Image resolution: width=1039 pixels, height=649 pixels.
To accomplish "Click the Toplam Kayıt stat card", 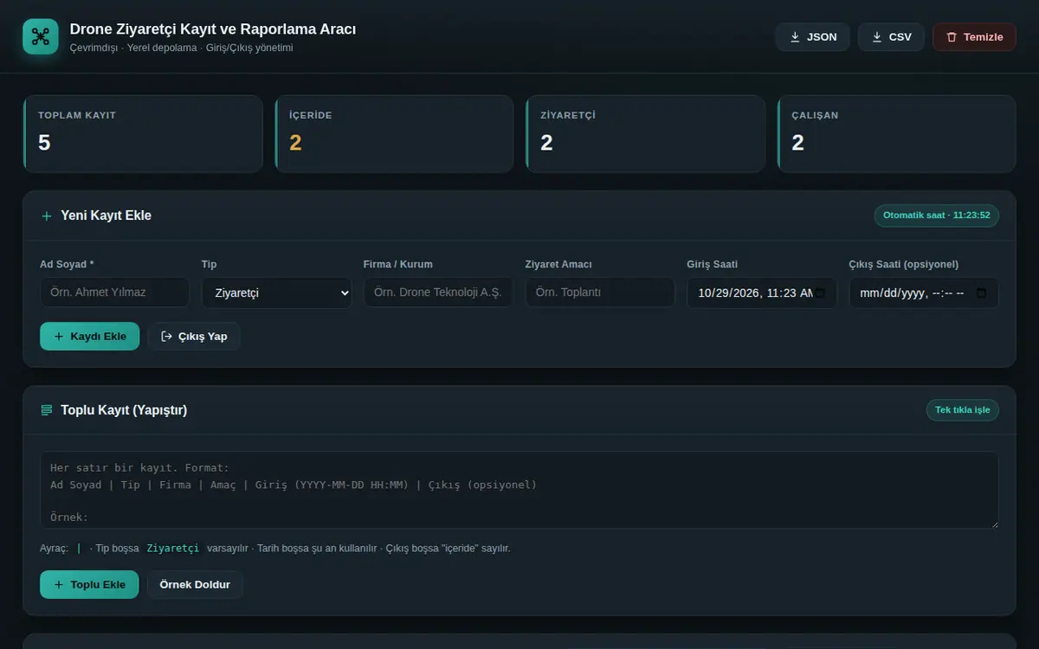I will (x=143, y=133).
